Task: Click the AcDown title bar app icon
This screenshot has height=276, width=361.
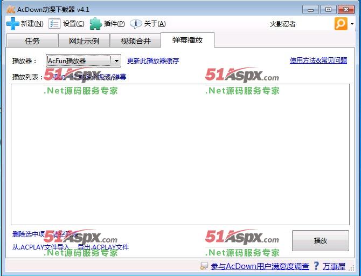Action: tap(11, 10)
